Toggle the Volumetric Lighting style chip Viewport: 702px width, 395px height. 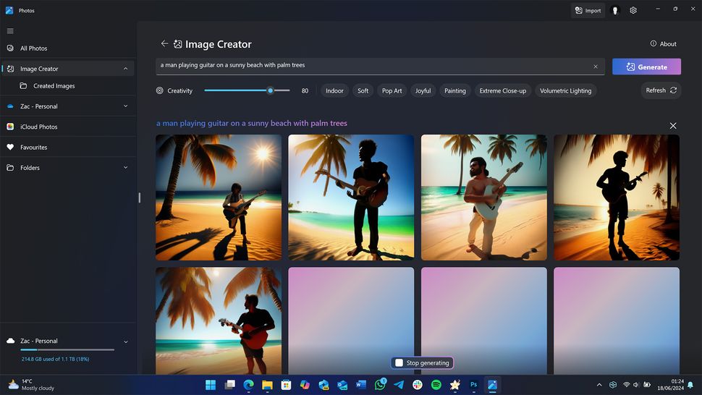565,91
